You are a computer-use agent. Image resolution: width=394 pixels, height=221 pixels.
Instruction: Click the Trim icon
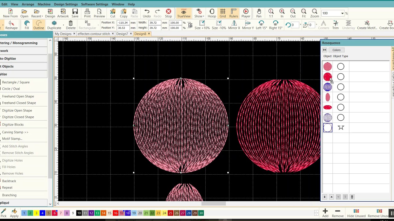pyautogui.click(x=335, y=25)
